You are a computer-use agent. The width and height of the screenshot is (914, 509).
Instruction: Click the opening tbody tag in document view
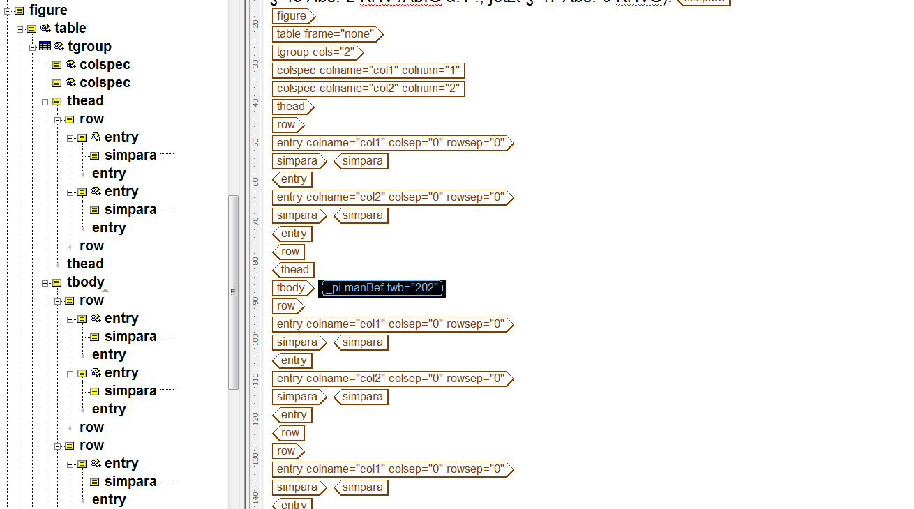pos(292,287)
